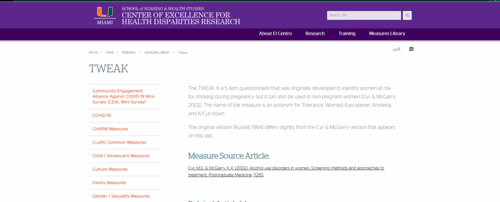
Task: Open the share icon menu
Action: pyautogui.click(x=411, y=49)
